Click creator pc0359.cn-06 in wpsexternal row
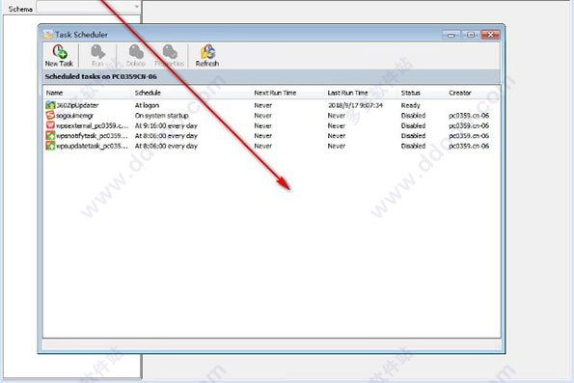This screenshot has height=383, width=574. coord(469,125)
